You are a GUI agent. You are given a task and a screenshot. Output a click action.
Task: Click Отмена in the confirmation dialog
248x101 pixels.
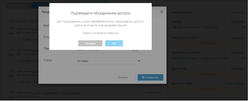click(x=90, y=43)
